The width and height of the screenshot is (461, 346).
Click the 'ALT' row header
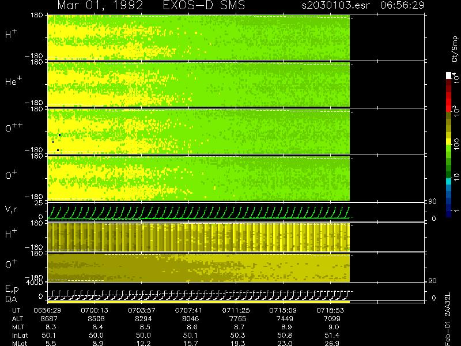(x=17, y=319)
